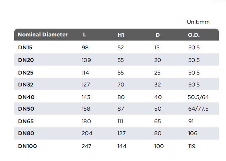
Task: Click the DN32 row label
Action: click(x=26, y=84)
